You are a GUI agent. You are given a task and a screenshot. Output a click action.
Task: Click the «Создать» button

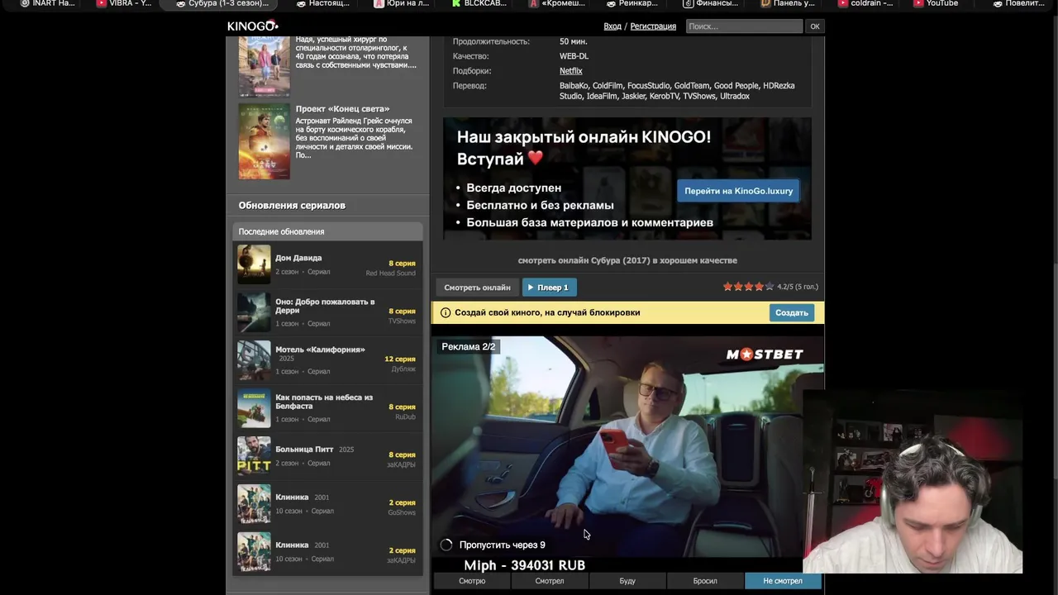(x=791, y=312)
